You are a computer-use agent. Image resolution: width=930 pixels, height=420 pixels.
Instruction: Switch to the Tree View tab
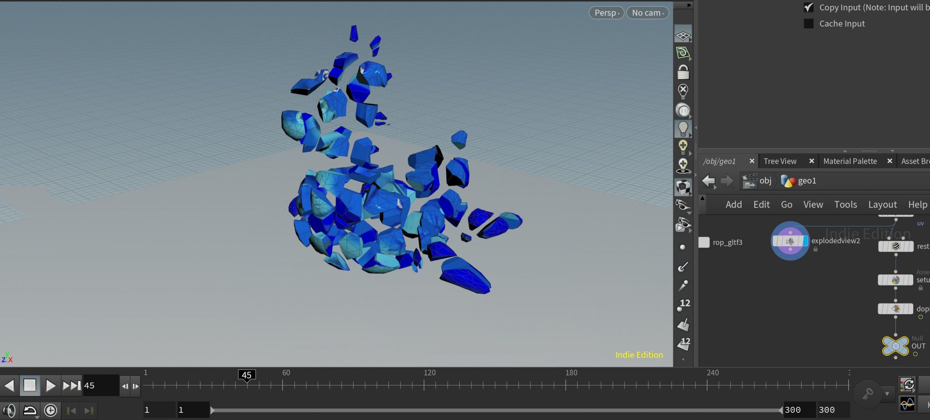click(x=780, y=161)
